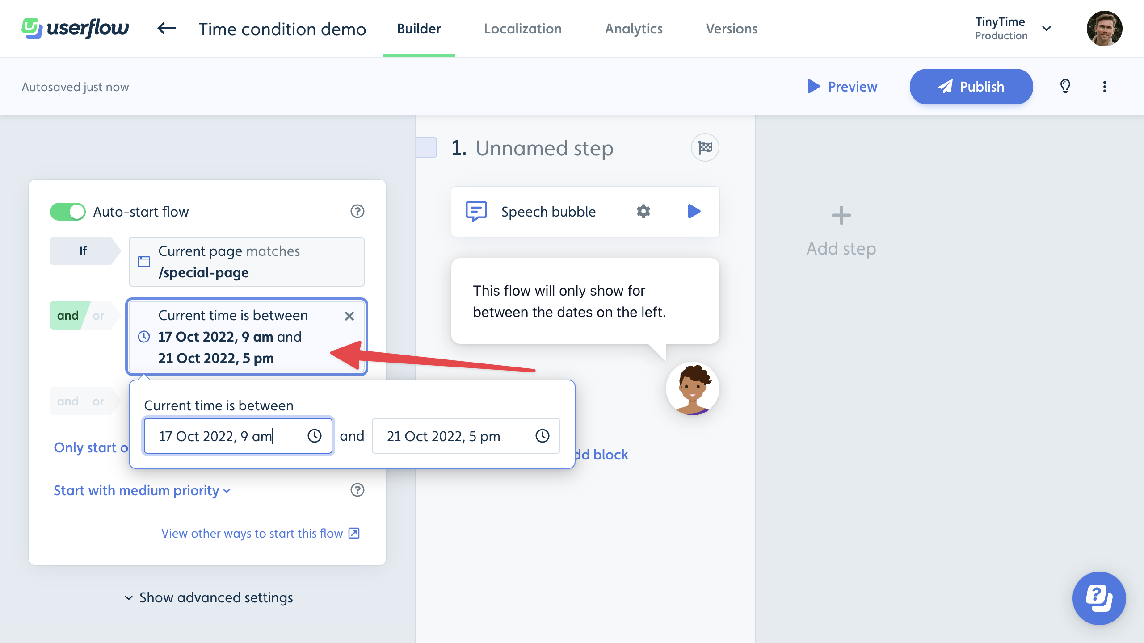Image resolution: width=1144 pixels, height=643 pixels.
Task: Open the TinyTime Production environment dropdown
Action: tap(1014, 29)
